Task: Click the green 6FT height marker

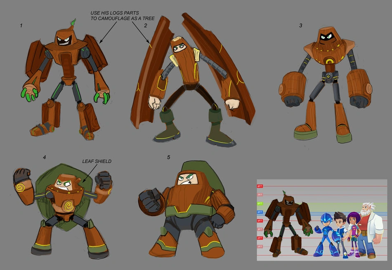Action: click(x=260, y=204)
